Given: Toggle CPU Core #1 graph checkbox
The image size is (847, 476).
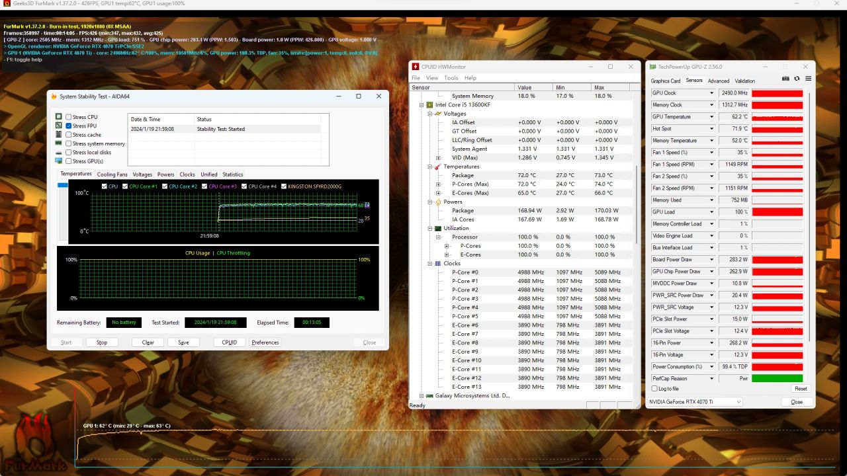Looking at the screenshot, I should [x=125, y=186].
